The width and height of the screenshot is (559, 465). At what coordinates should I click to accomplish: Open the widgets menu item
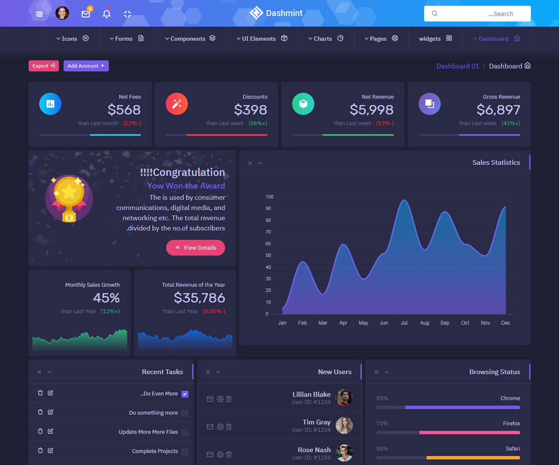tap(435, 39)
